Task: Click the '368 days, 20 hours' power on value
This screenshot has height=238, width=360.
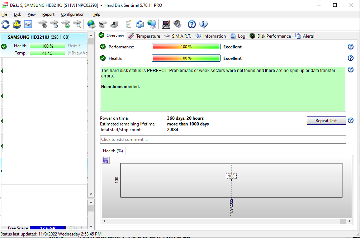Action: 185,118
